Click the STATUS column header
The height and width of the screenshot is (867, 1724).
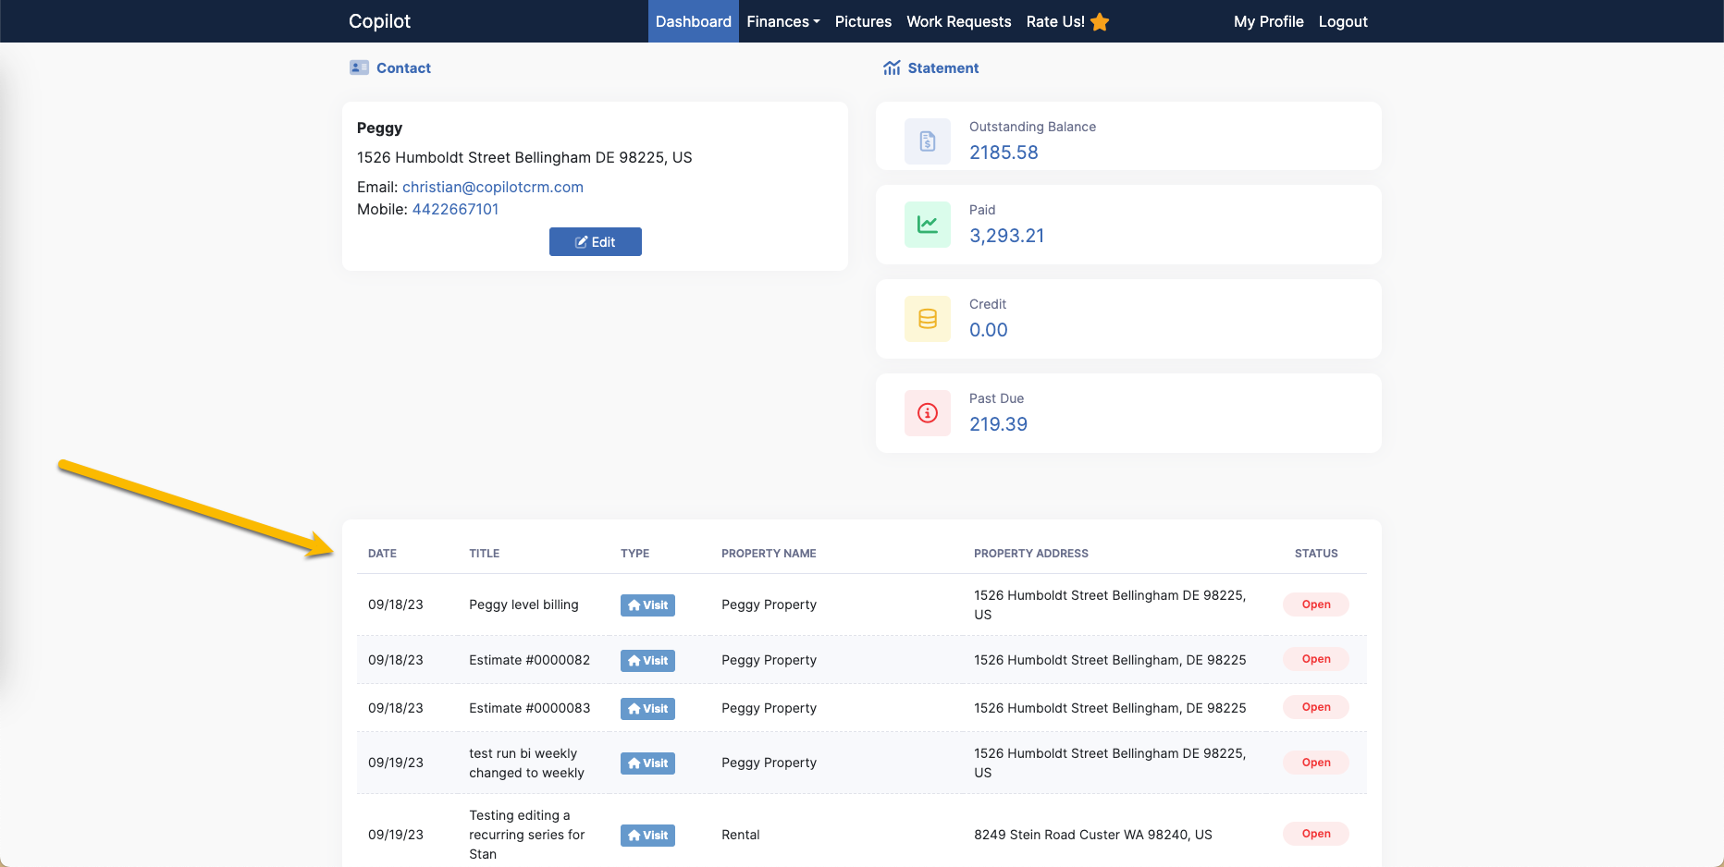pos(1316,554)
